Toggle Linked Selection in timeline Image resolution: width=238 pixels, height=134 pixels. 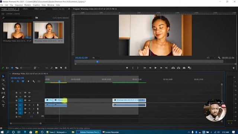tap(23, 82)
